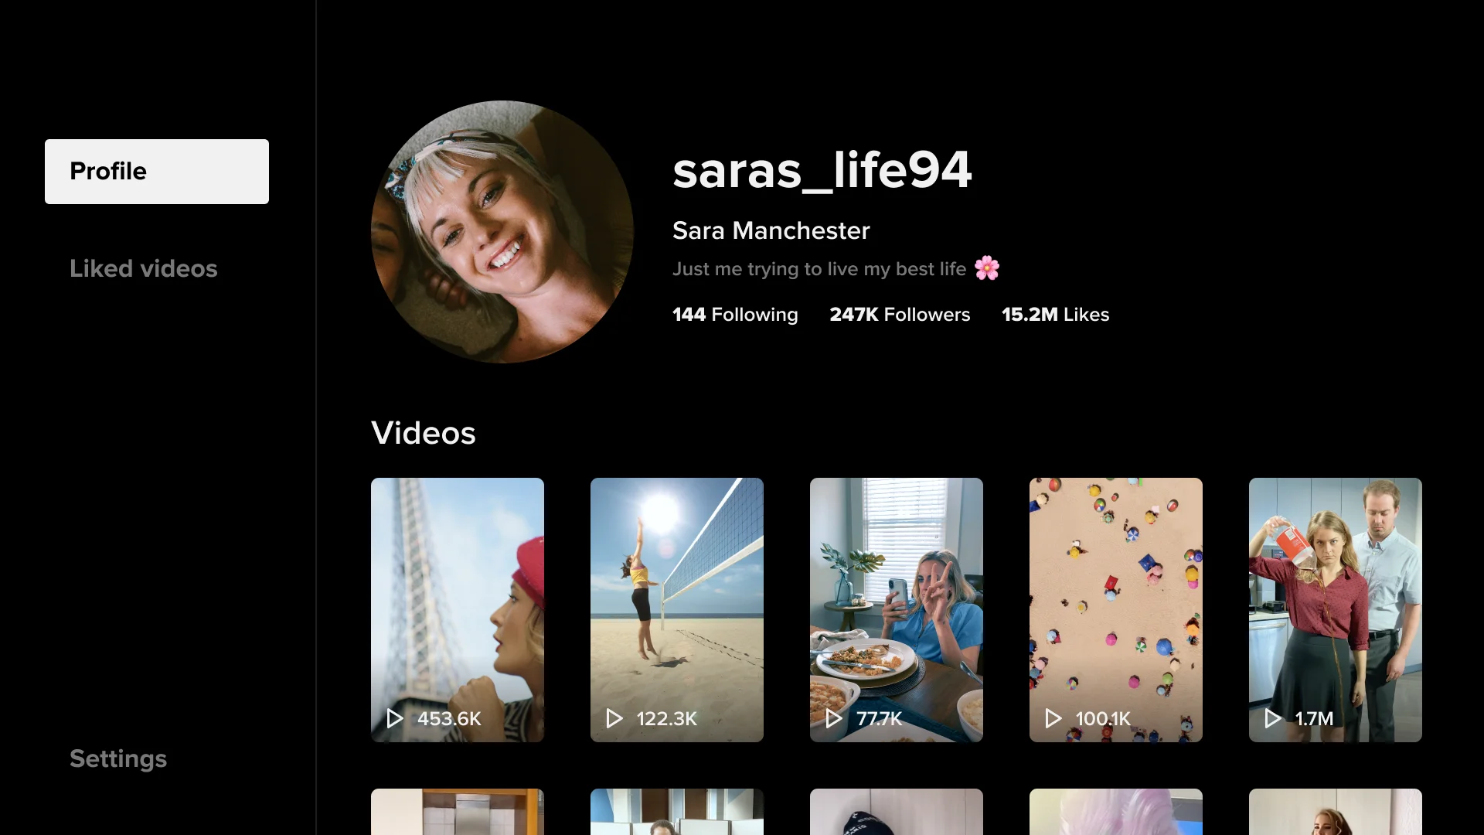Click the animated characters video thumbnail

(1116, 610)
